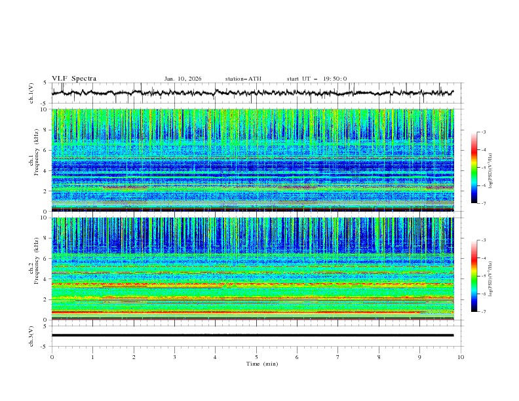The height and width of the screenshot is (401, 519).
Task: Click the Time (min) axis label
Action: point(256,363)
